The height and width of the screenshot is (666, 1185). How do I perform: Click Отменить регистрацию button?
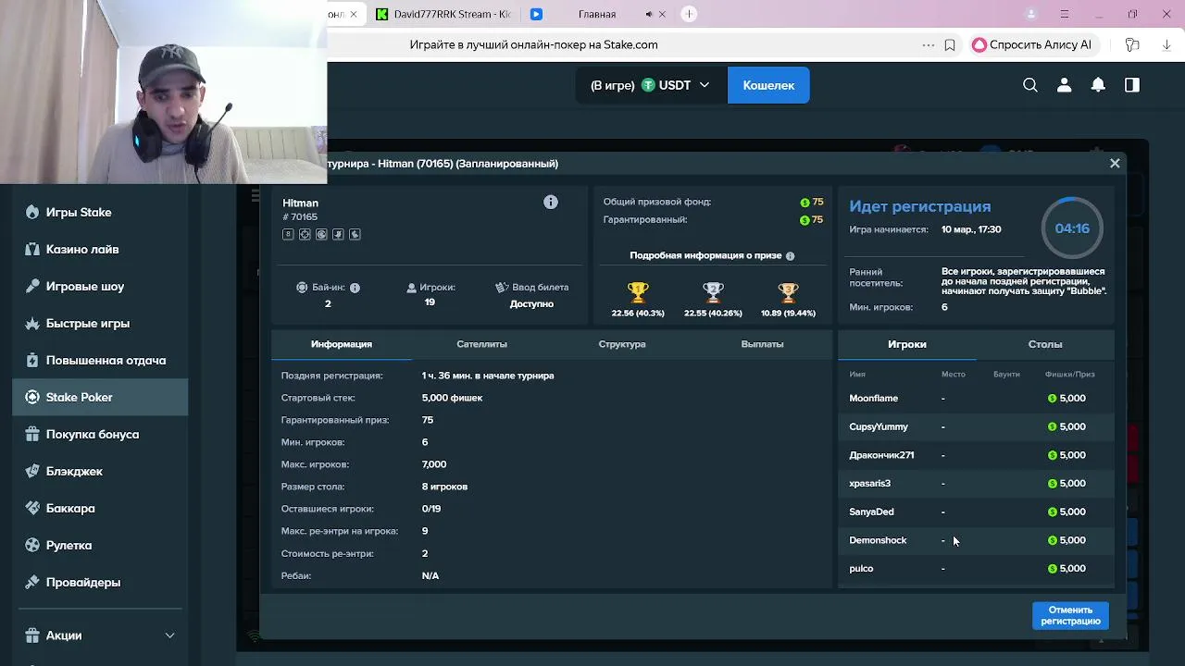1070,615
